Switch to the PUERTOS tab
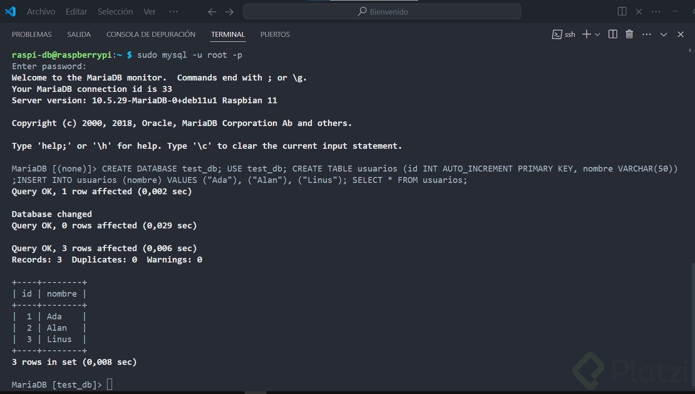Screen dimensions: 695x394 coord(275,35)
